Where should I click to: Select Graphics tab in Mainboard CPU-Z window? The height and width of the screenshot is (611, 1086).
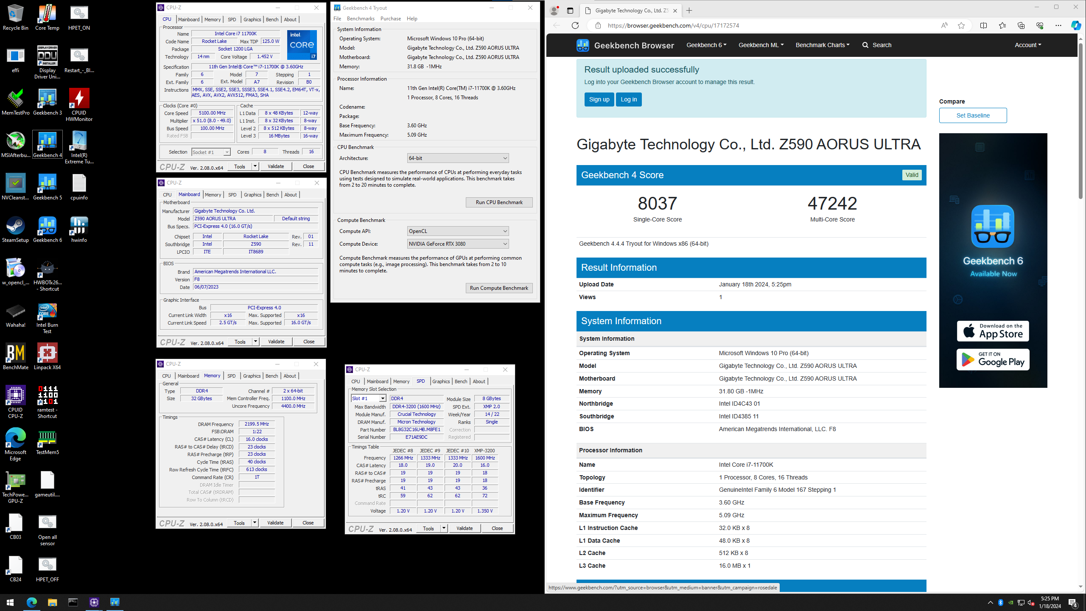(x=252, y=195)
